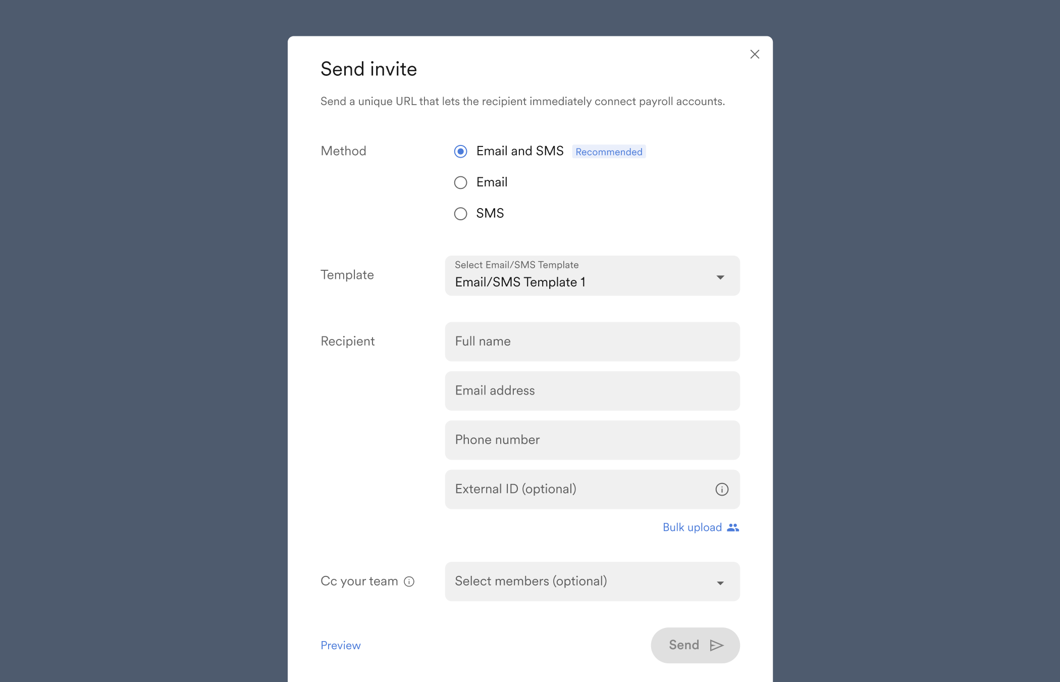Open the invite Preview
This screenshot has height=682, width=1060.
tap(340, 645)
